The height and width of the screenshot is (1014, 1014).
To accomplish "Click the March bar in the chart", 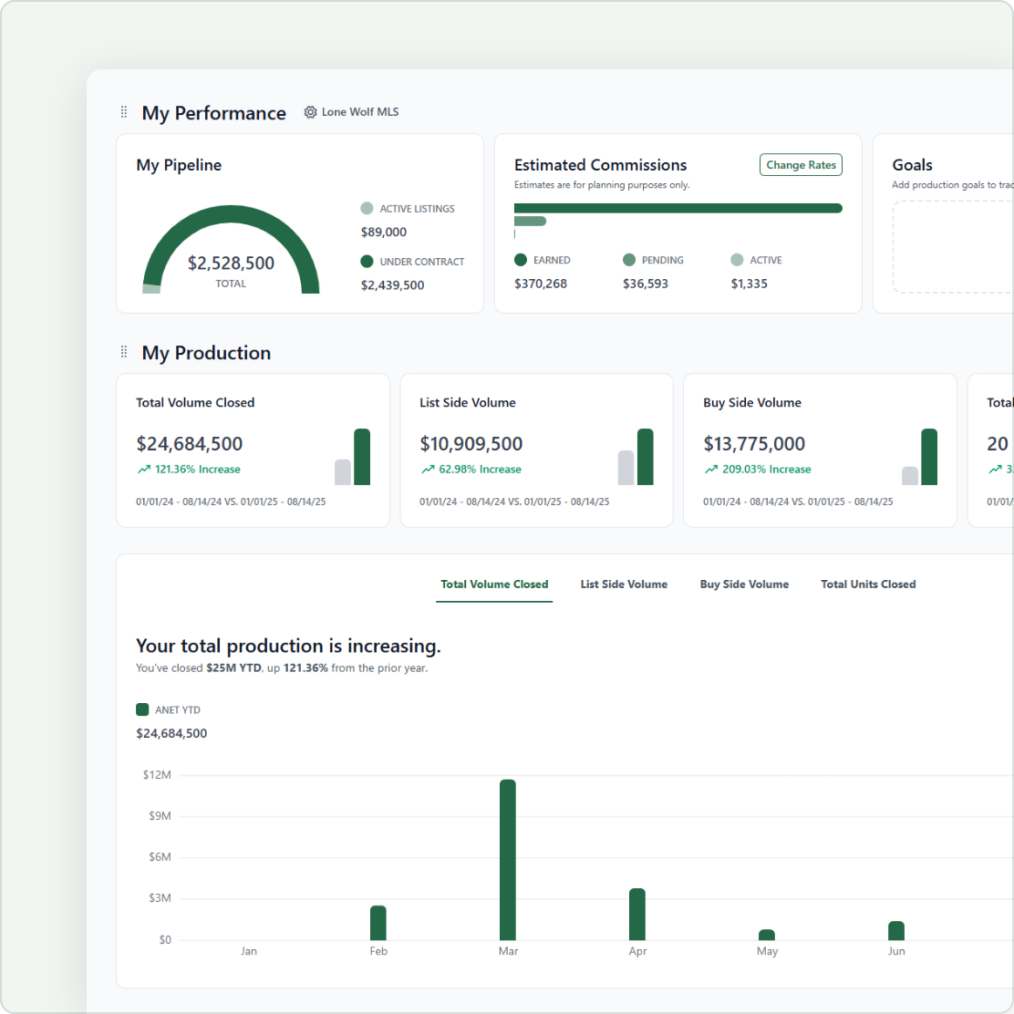I will pyautogui.click(x=508, y=860).
